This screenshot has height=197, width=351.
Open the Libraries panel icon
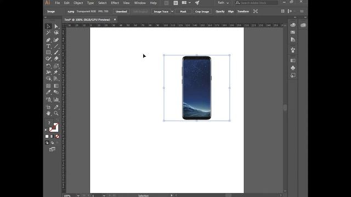coord(303,25)
